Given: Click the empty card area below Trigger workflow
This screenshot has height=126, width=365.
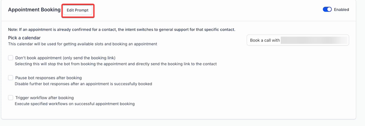Looking at the screenshot, I should point(179,112).
